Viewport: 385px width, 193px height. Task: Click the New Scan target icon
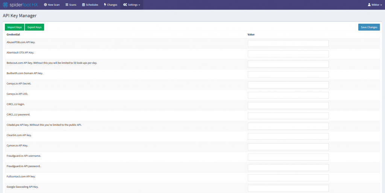click(45, 5)
